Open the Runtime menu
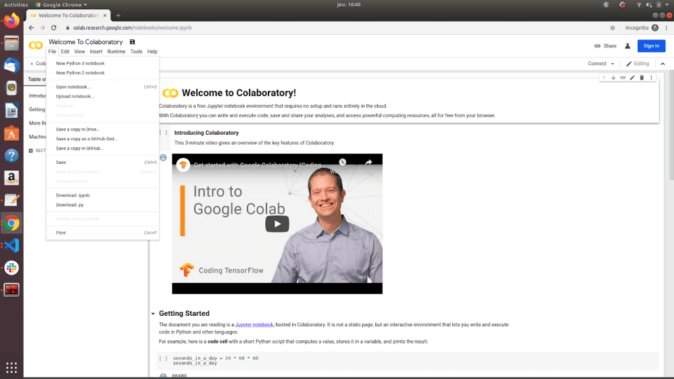This screenshot has width=674, height=379. coord(116,51)
